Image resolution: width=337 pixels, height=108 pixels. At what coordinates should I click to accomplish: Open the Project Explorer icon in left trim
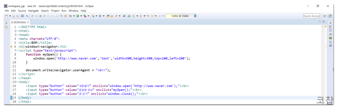(x=6, y=27)
